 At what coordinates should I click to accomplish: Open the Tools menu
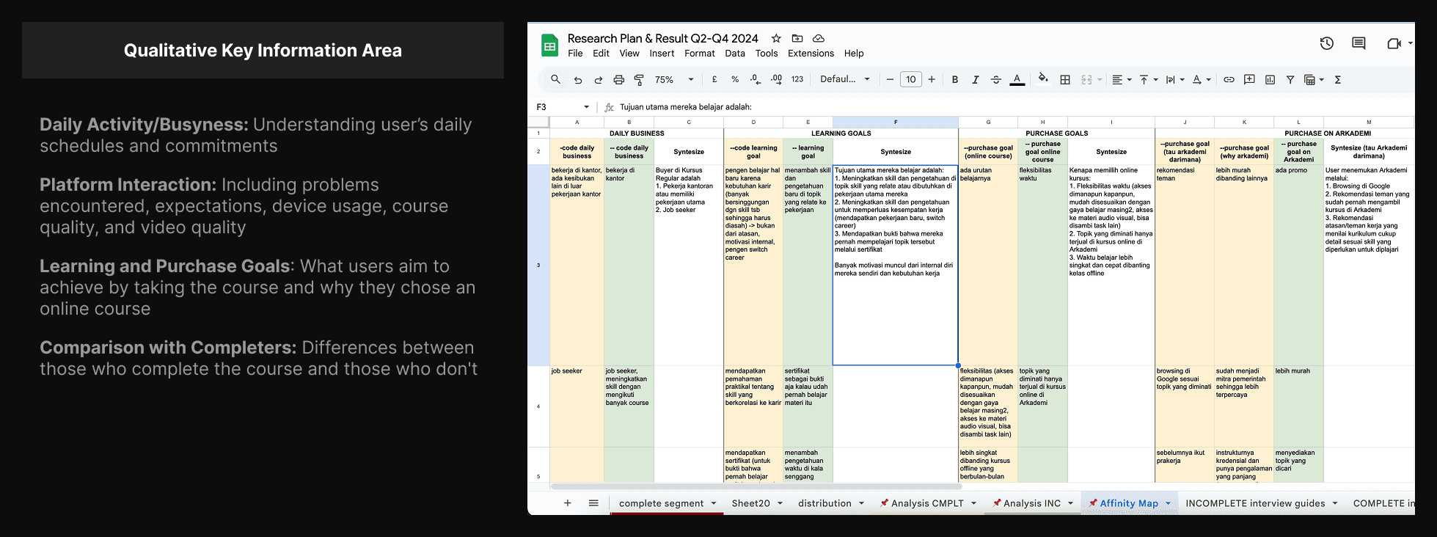point(767,54)
